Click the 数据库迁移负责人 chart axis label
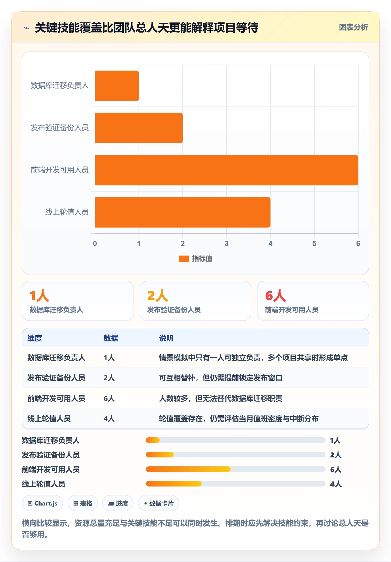Image resolution: width=391 pixels, height=562 pixels. coord(59,86)
